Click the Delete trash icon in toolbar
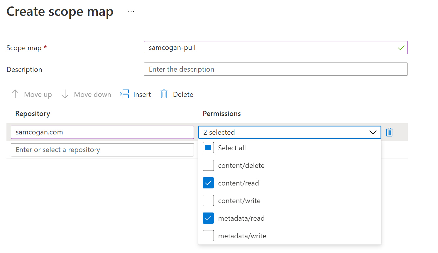This screenshot has width=438, height=253. pyautogui.click(x=164, y=94)
